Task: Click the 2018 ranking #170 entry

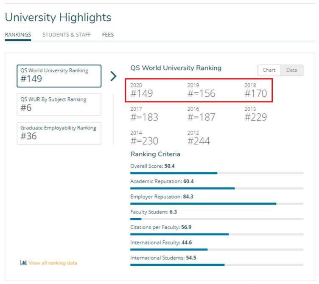Action: click(x=256, y=90)
